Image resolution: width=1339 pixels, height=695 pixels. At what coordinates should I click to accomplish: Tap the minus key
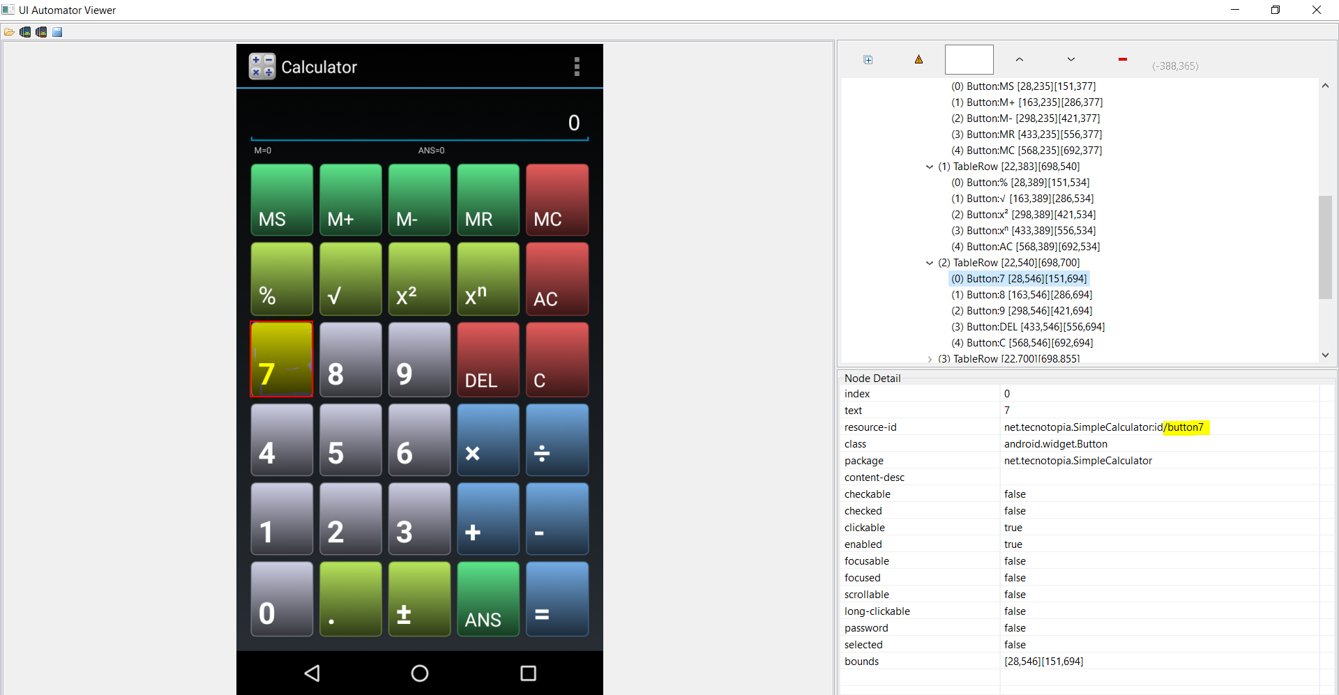tap(557, 519)
